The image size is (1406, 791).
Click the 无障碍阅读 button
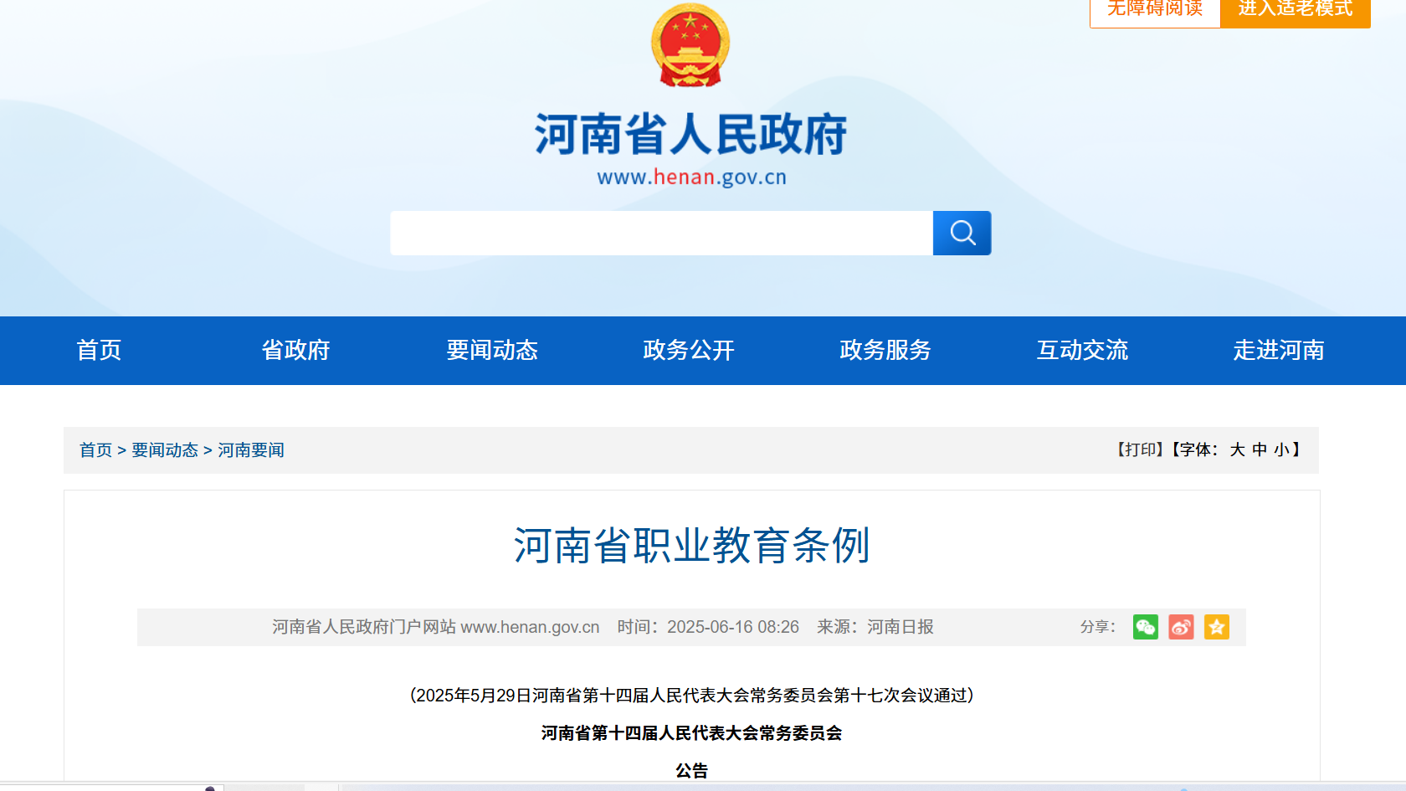tap(1154, 10)
